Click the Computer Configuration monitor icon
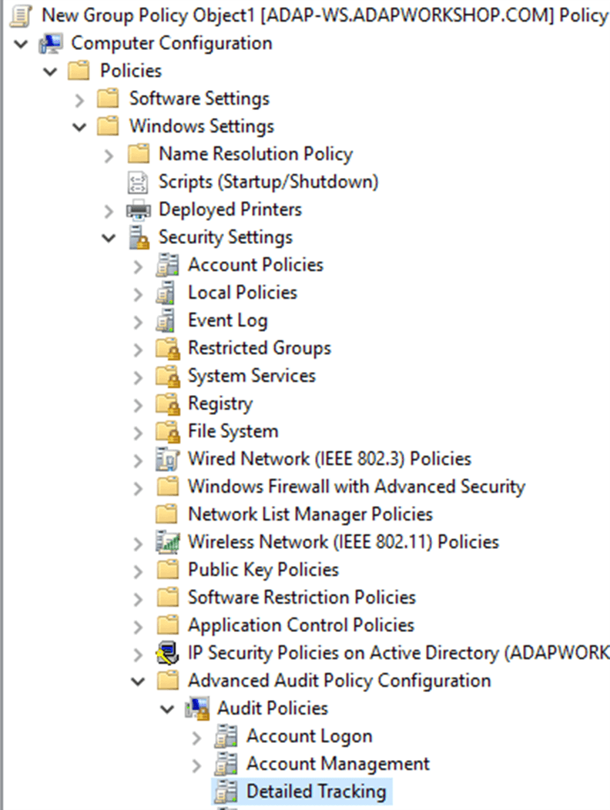This screenshot has height=810, width=610. point(51,43)
